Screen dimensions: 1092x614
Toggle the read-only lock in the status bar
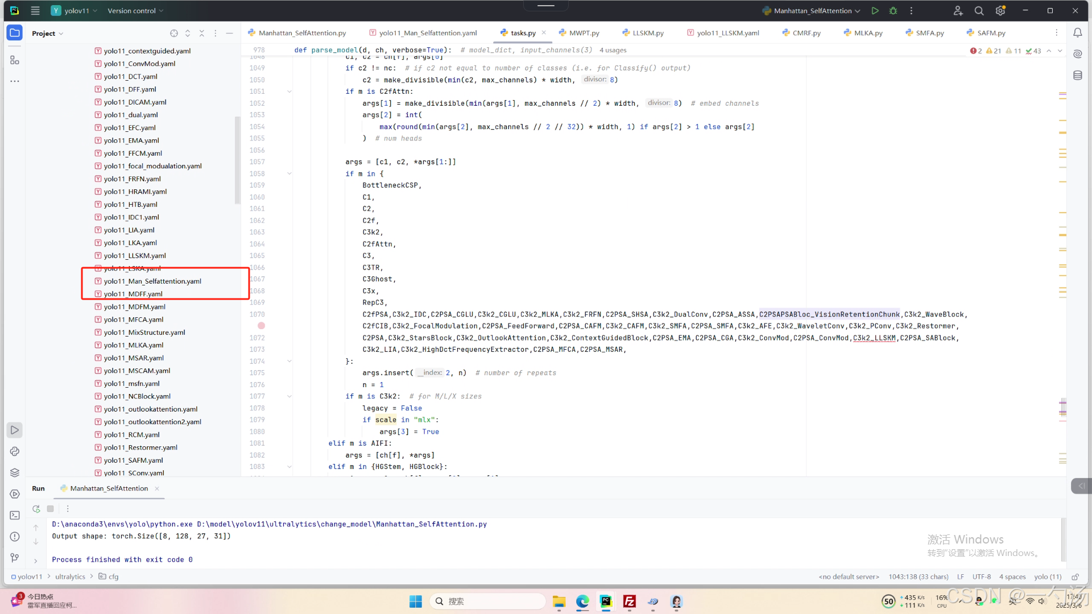pos(1075,576)
